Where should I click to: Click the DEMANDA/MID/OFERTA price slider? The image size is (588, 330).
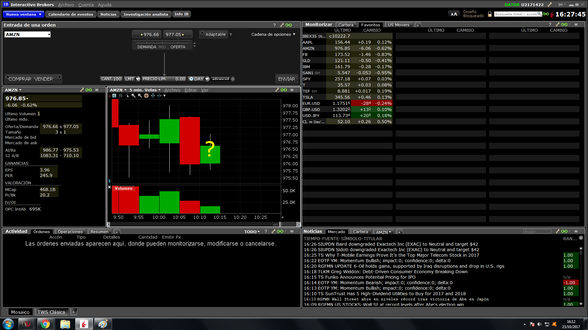click(162, 45)
